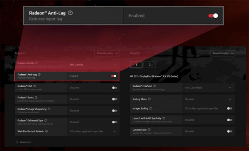249x151 pixels.
Task: Turn on Radeon Boost
Action: [115, 99]
